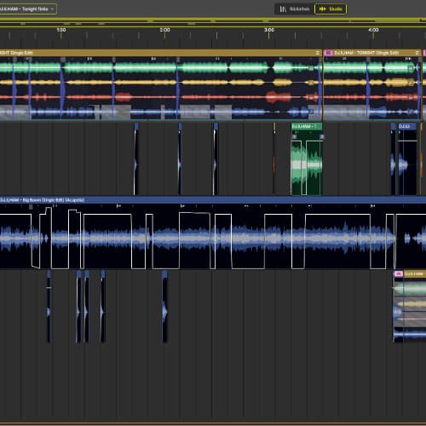The width and height of the screenshot is (426, 426).
Task: Click the red stem handle at the second TONIGHT track end
Action: [411, 97]
